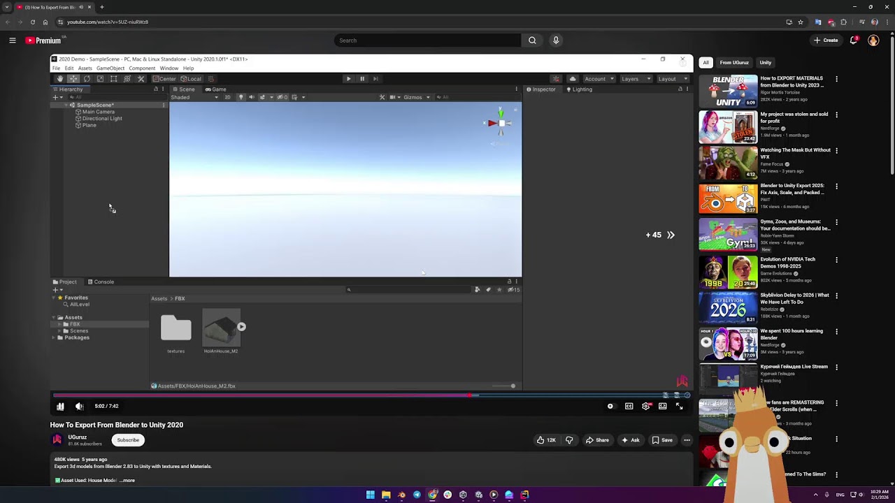Open the Unity Component menu
This screenshot has width=895, height=503.
[142, 68]
